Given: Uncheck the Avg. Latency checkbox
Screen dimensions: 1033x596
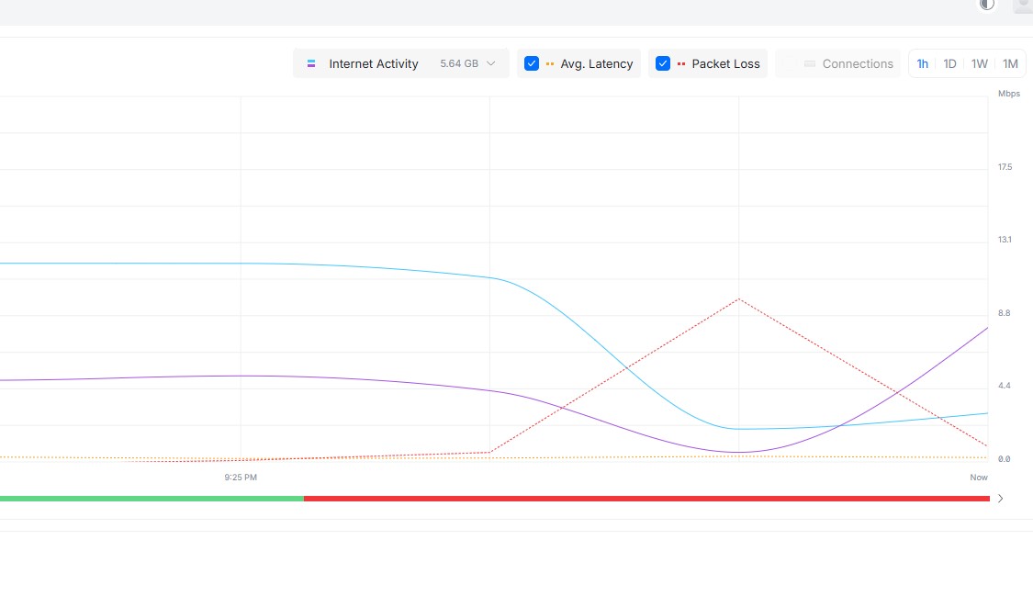Looking at the screenshot, I should (531, 63).
